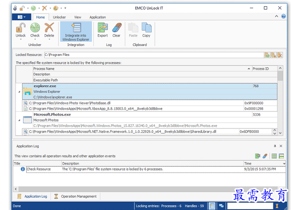This screenshot has width=291, height=210.
Task: Collapse the Microsoft.Photos.exe process entry
Action: pyautogui.click(x=19, y=120)
